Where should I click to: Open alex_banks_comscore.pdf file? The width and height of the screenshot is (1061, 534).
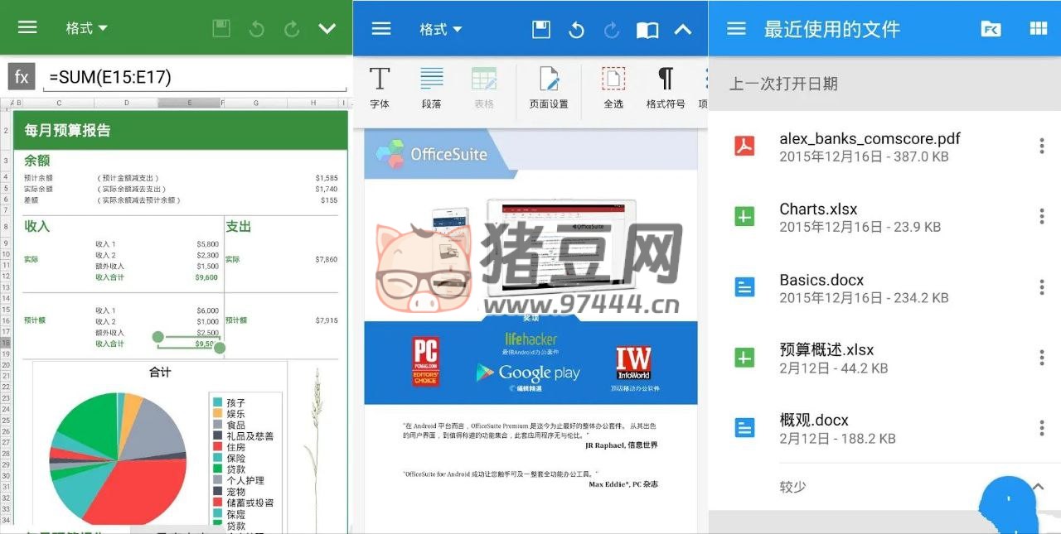point(869,147)
